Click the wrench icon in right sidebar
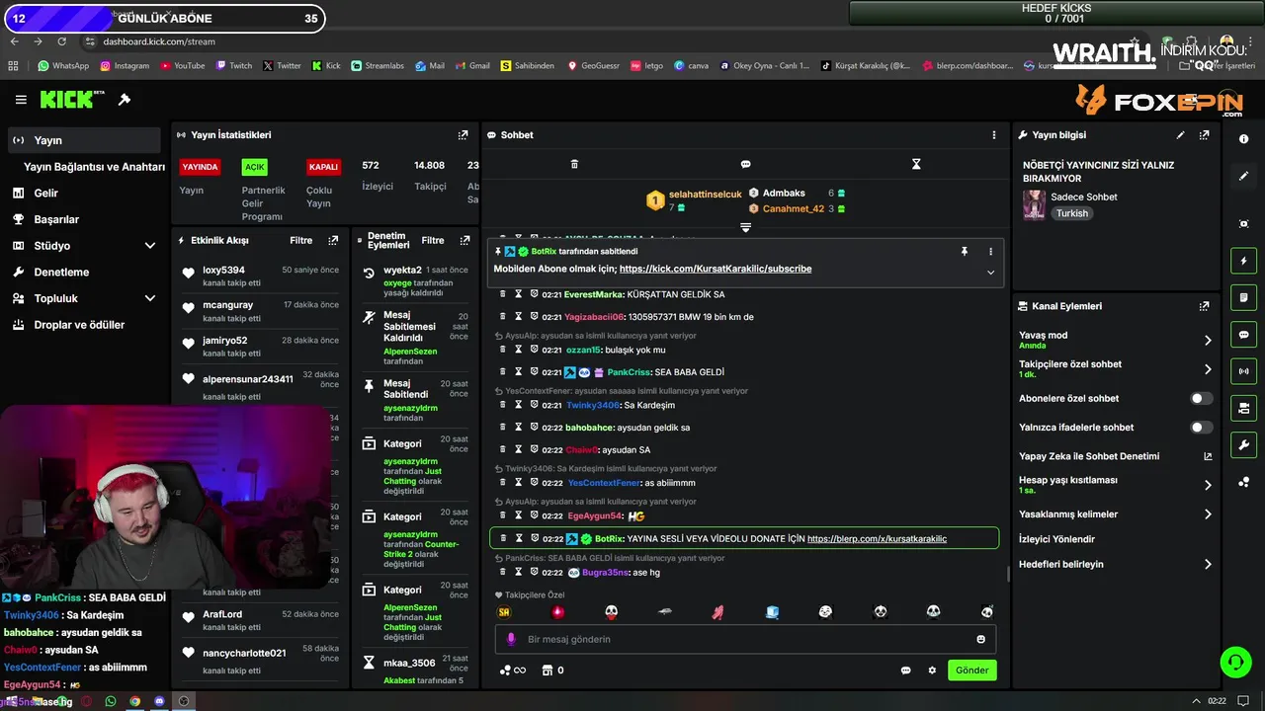The width and height of the screenshot is (1265, 711). [x=1243, y=444]
